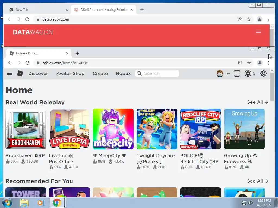This screenshot has width=278, height=208.
Task: Click the Roblox page vertical scrollbar
Action: point(272,87)
